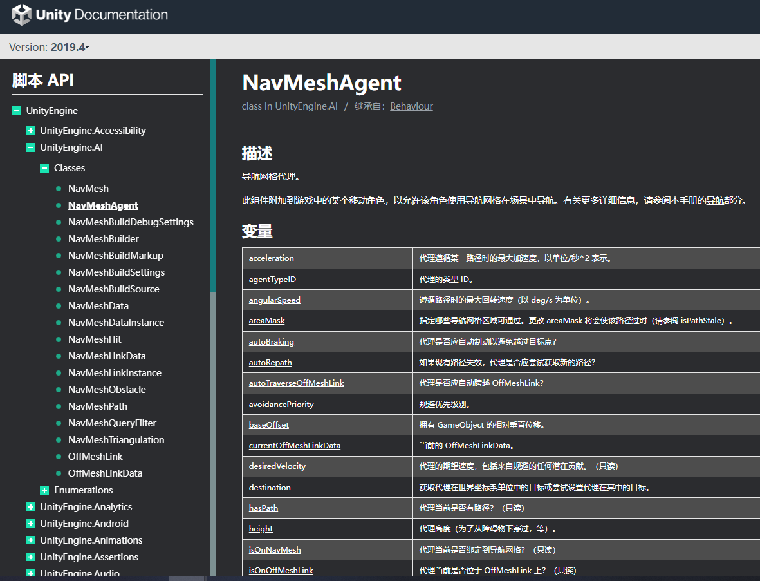Open NavMeshQueryFilter in sidebar
This screenshot has height=581, width=760.
click(x=112, y=423)
